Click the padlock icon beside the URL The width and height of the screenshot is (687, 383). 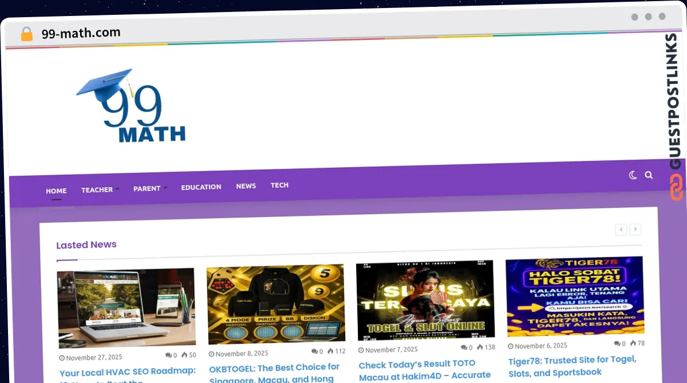coord(27,34)
